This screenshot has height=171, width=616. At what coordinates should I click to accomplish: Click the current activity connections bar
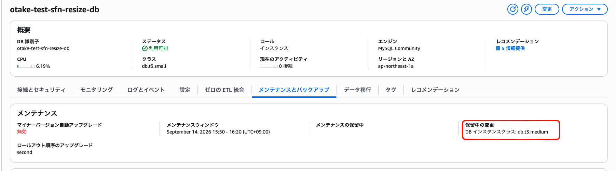pyautogui.click(x=269, y=66)
